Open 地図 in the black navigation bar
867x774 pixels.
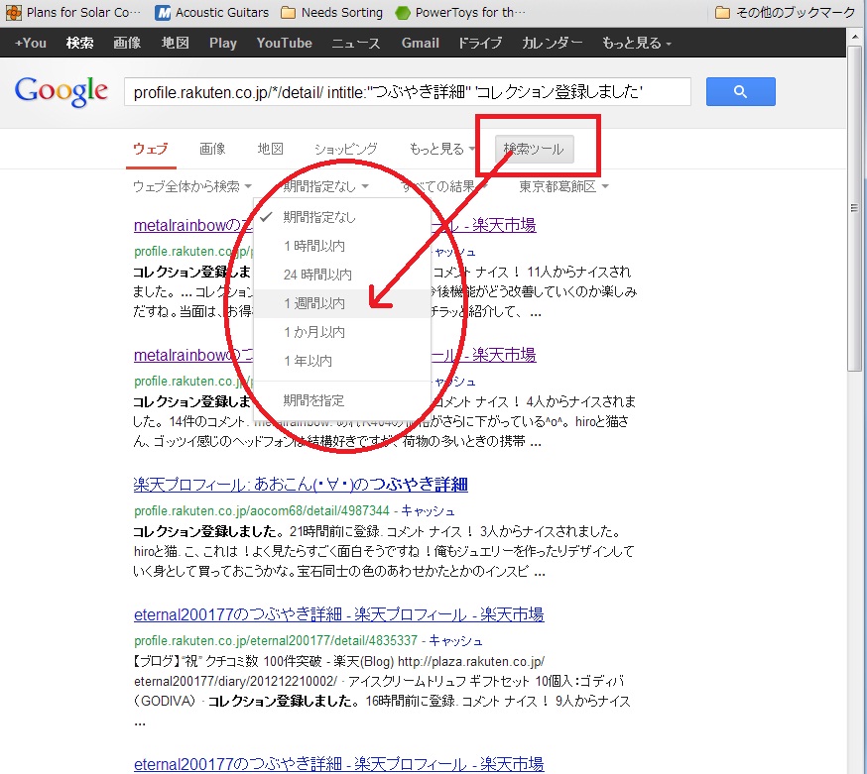176,43
